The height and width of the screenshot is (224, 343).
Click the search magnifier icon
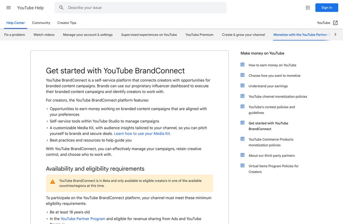point(61,8)
